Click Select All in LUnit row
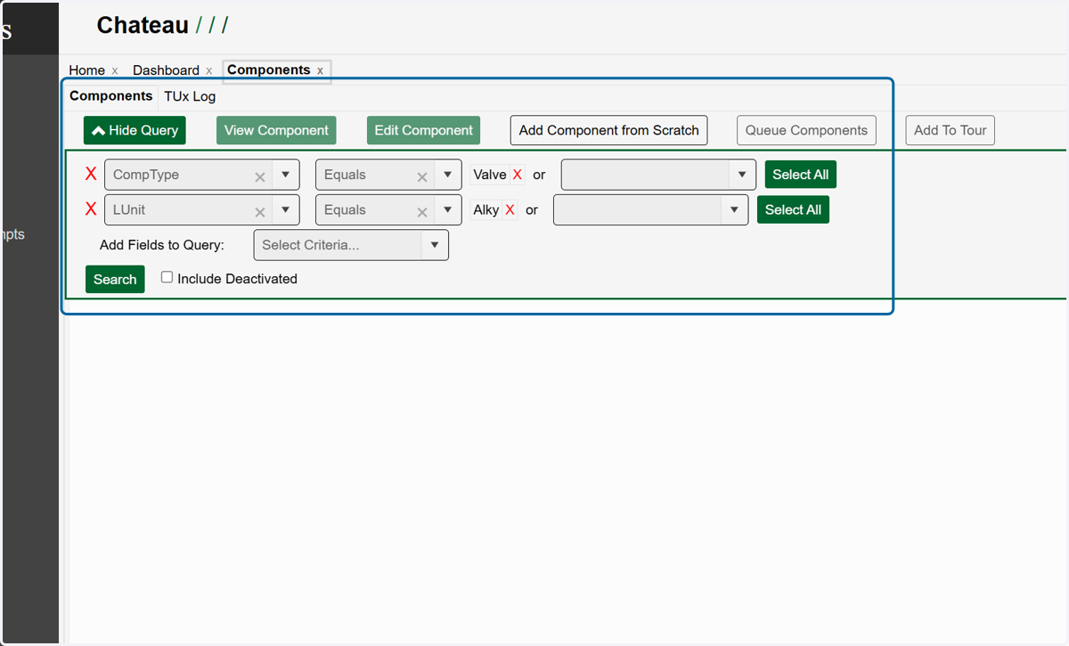The image size is (1069, 646). click(793, 210)
